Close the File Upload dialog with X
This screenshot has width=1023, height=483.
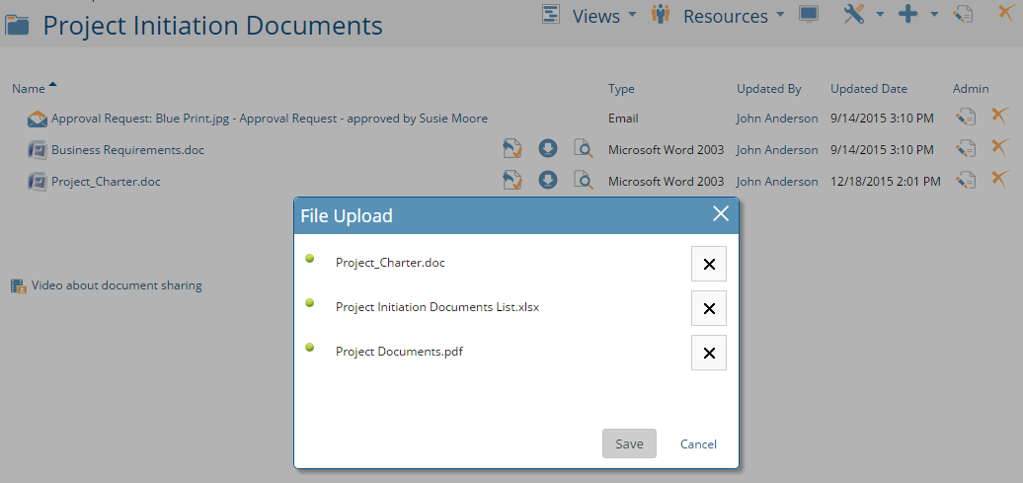tap(721, 214)
